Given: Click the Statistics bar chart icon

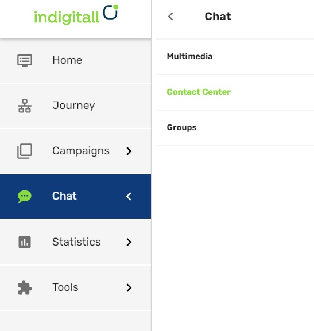Looking at the screenshot, I should point(25,242).
